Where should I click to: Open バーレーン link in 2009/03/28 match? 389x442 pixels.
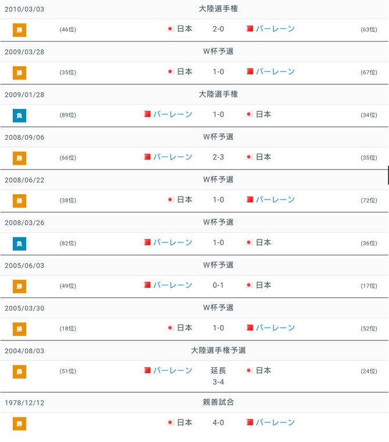[x=275, y=72]
